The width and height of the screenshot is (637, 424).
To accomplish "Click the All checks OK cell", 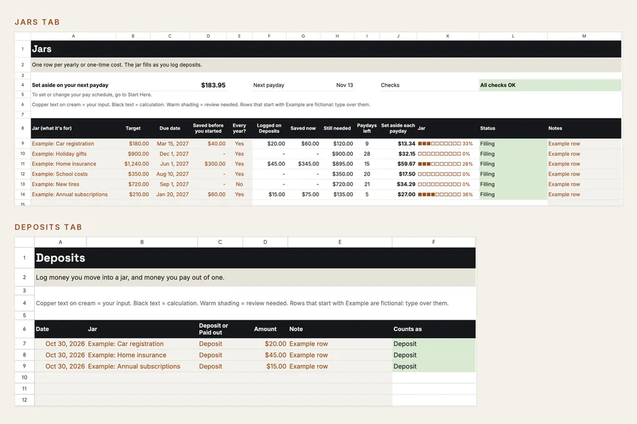I will pos(550,85).
